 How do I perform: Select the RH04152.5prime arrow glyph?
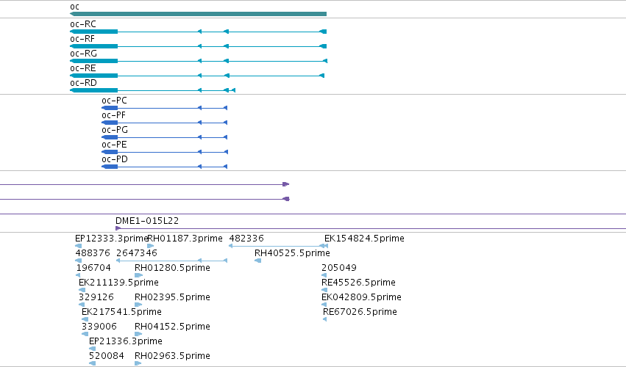click(x=138, y=334)
